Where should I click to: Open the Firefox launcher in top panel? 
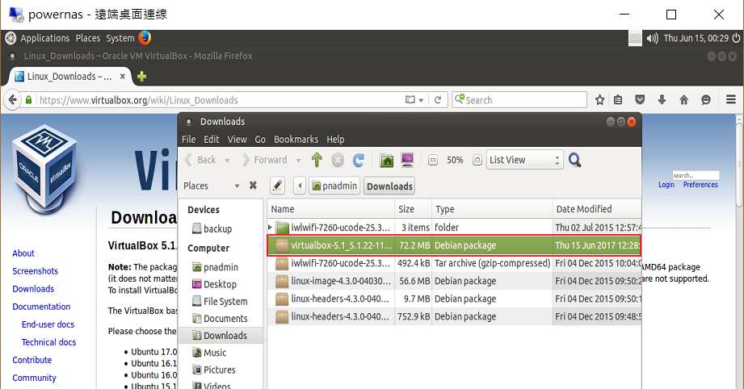click(x=145, y=38)
